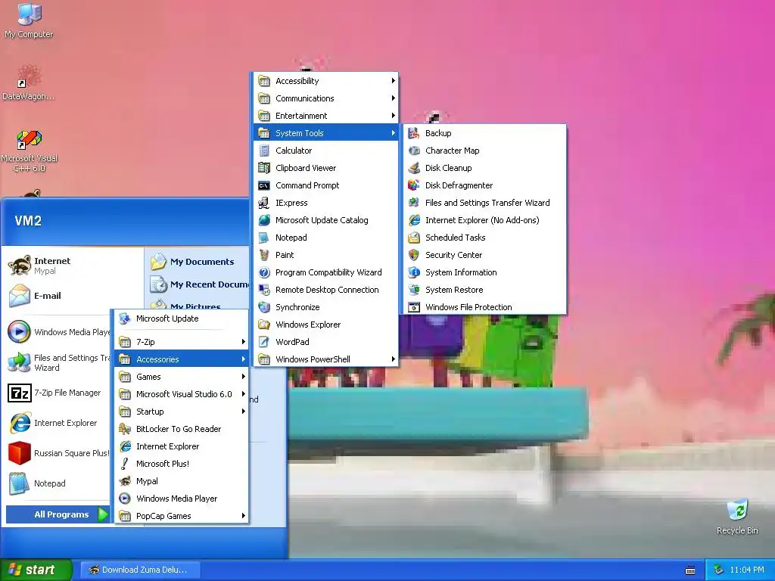Image resolution: width=775 pixels, height=581 pixels.
Task: Open Windows Media Player in programs list
Action: pyautogui.click(x=182, y=499)
